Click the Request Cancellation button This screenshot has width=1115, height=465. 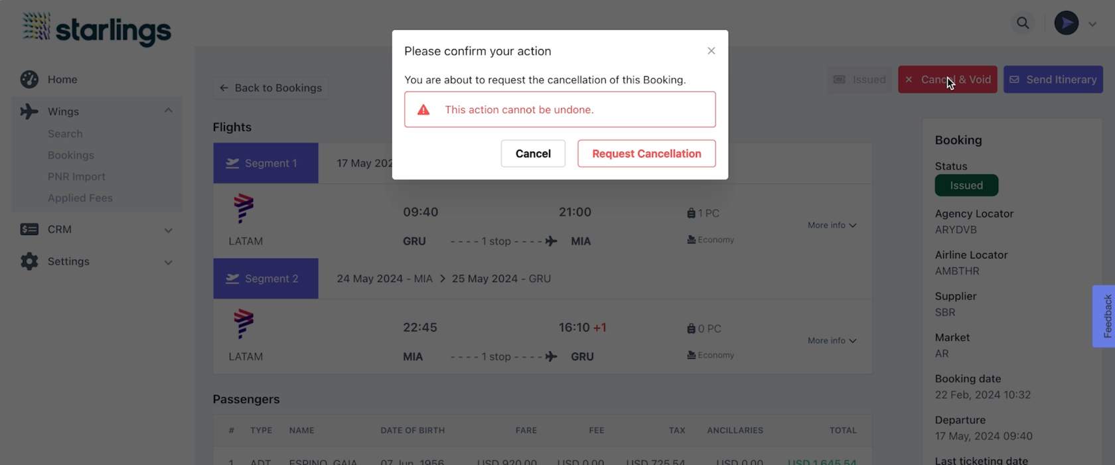point(646,153)
